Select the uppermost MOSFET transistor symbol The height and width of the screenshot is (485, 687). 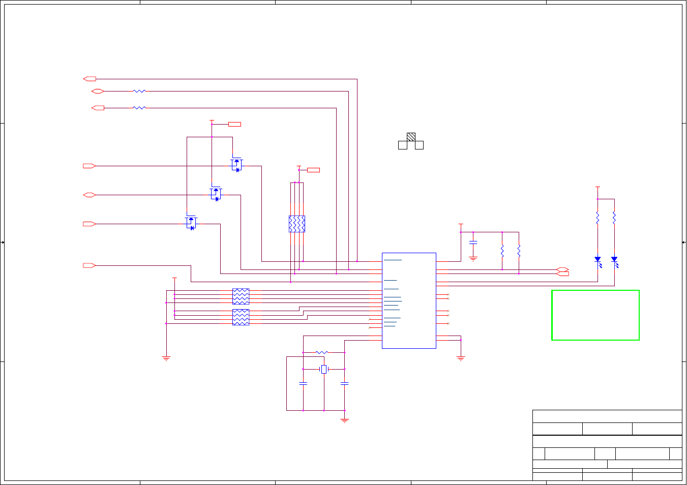coord(237,165)
